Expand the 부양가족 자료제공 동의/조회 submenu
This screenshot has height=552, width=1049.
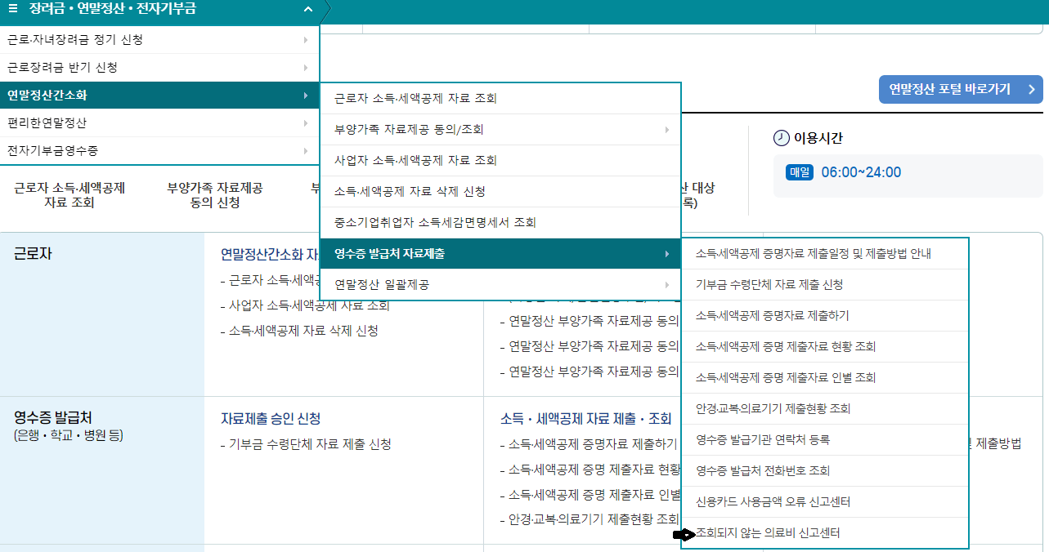(500, 128)
